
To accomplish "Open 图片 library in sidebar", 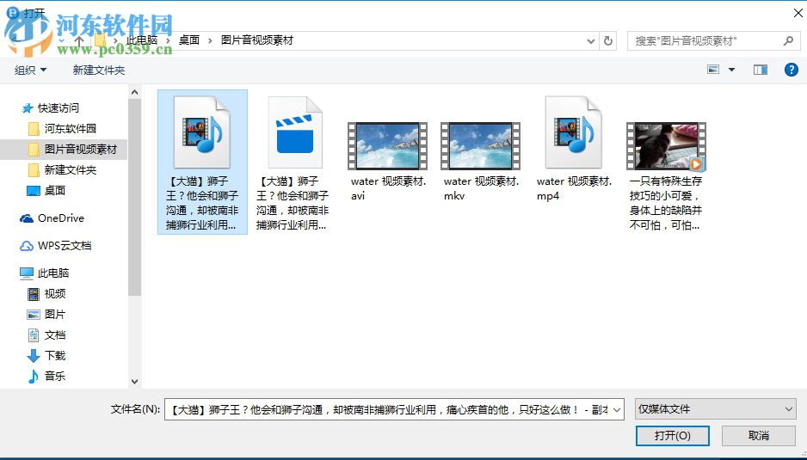I will point(54,315).
